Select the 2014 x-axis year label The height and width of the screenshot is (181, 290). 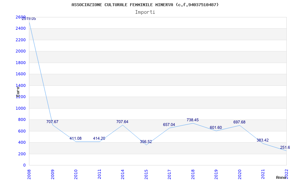tap(123, 174)
